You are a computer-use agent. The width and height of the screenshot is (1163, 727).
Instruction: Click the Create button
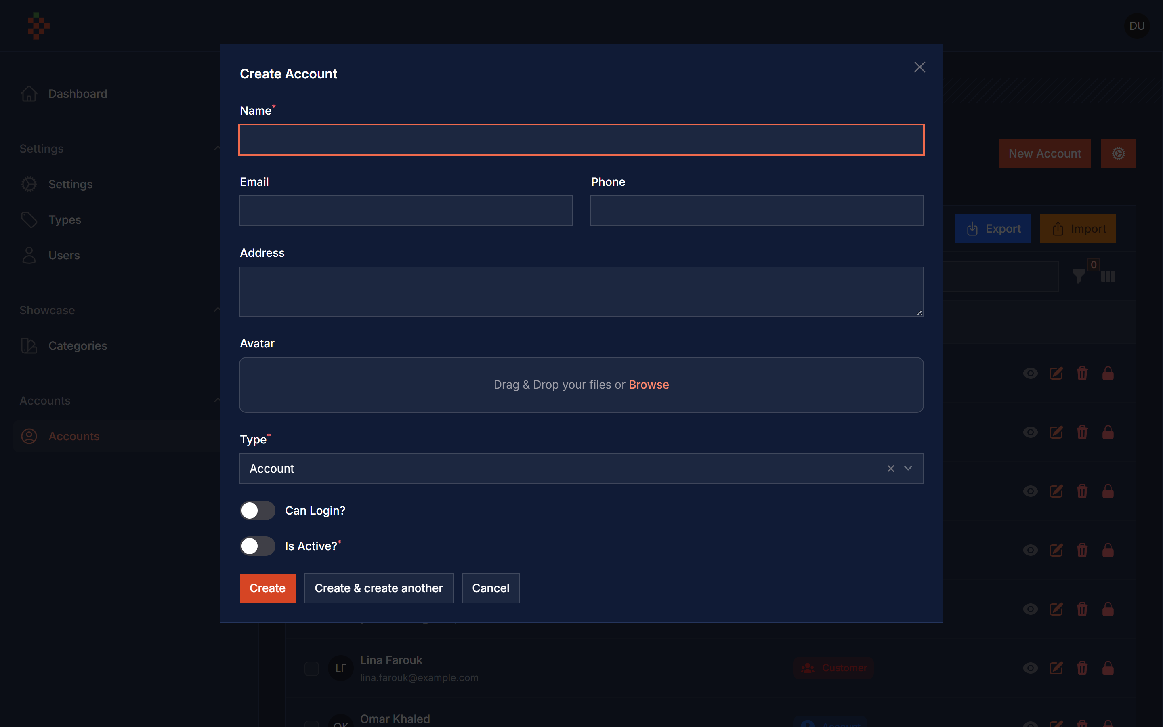(268, 588)
